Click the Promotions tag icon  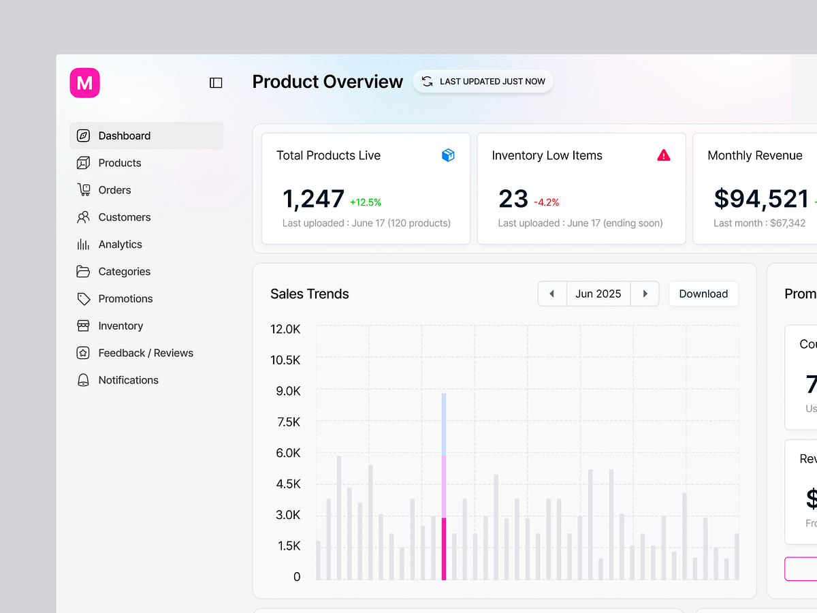coord(83,299)
